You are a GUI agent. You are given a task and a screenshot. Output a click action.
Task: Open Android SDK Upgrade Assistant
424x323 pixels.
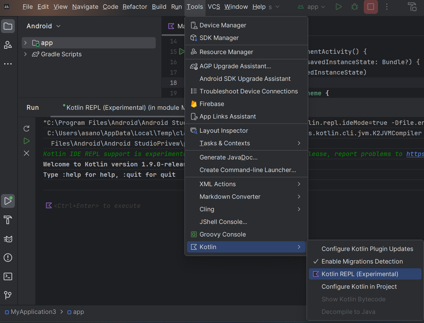[246, 79]
